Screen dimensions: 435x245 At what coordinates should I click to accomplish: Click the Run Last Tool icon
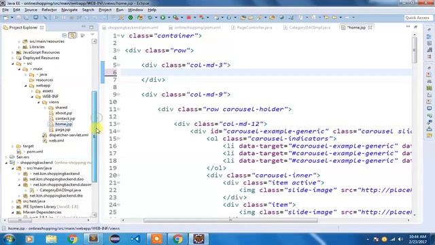coord(175,18)
